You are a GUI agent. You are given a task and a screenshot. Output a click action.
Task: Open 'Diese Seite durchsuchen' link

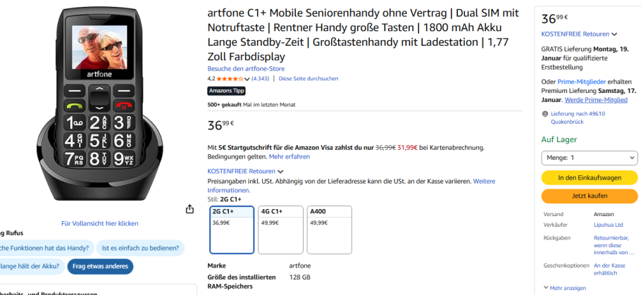click(x=309, y=79)
